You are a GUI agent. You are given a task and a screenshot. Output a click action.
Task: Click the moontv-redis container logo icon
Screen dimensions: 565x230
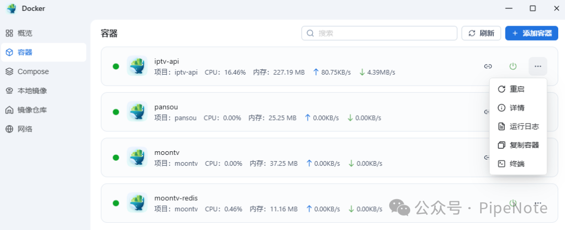click(x=137, y=202)
